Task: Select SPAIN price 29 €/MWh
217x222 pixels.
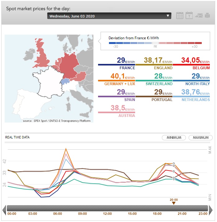Action: coord(116,95)
